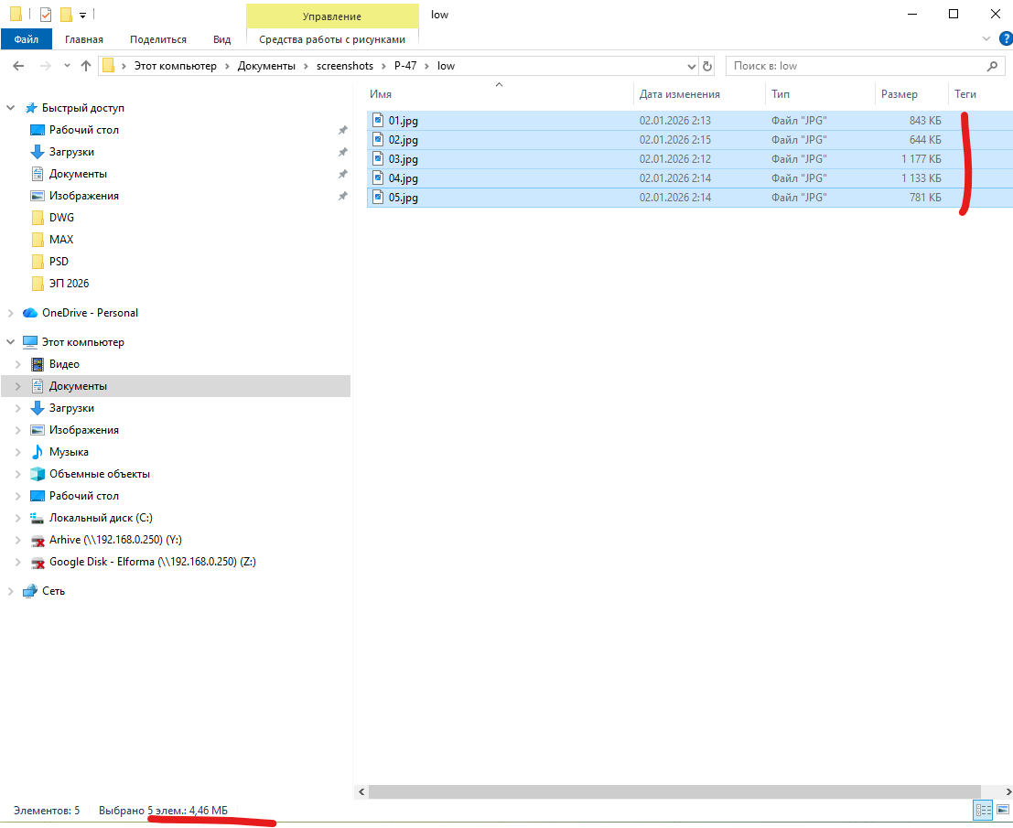Click the Refresh icon beside address bar

point(706,66)
